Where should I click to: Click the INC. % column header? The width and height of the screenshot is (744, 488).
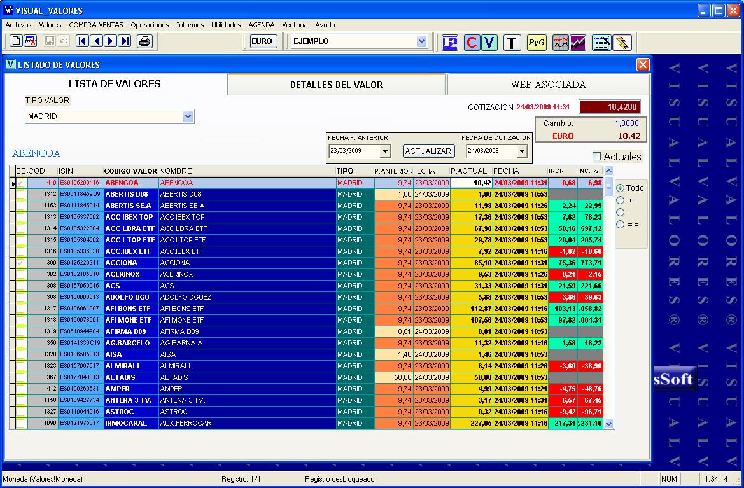click(x=590, y=171)
